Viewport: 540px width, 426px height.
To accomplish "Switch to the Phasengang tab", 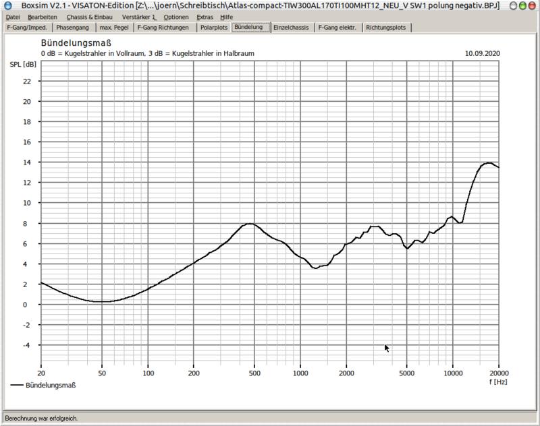I will pos(73,28).
